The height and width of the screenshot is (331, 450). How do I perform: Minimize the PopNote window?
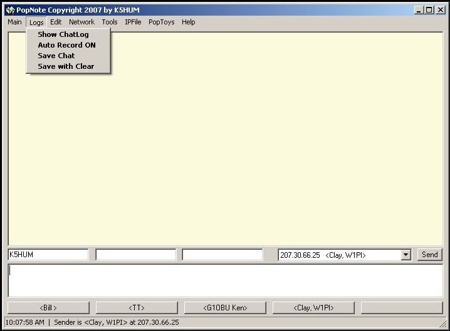419,10
